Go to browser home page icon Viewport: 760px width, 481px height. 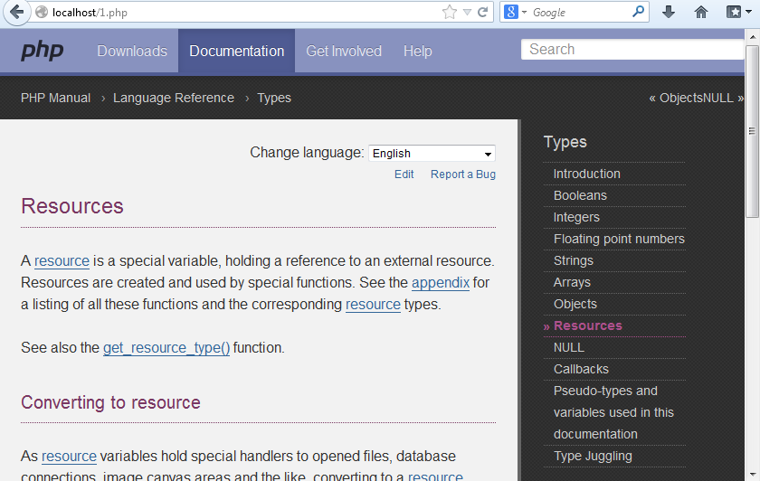point(701,13)
